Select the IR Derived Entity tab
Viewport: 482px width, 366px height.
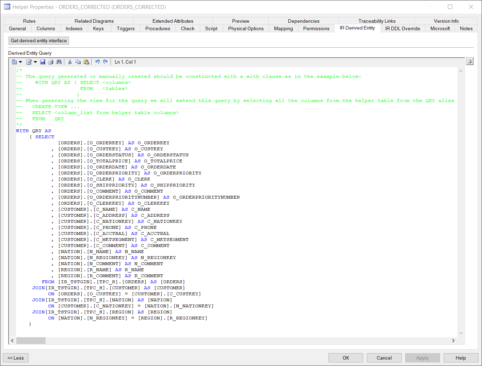[x=357, y=28]
